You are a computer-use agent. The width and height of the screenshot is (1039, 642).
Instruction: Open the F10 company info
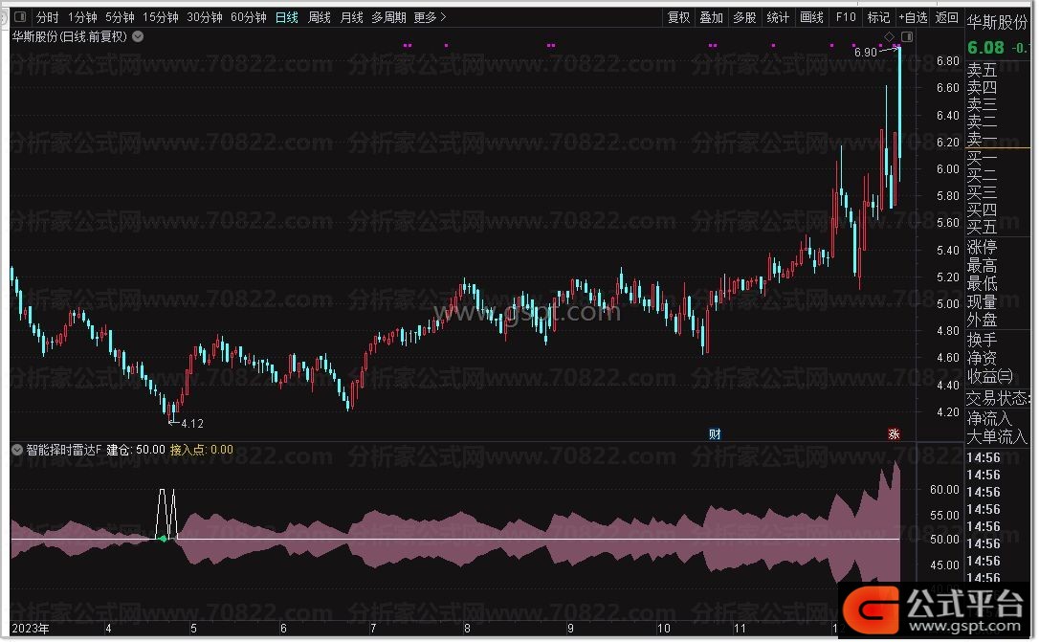click(846, 17)
